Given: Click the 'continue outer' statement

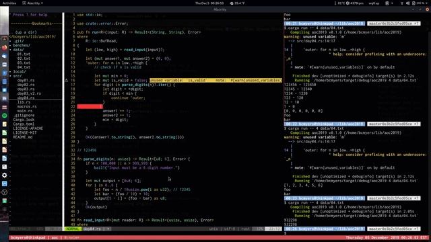Looking at the screenshot, I should [x=128, y=98].
